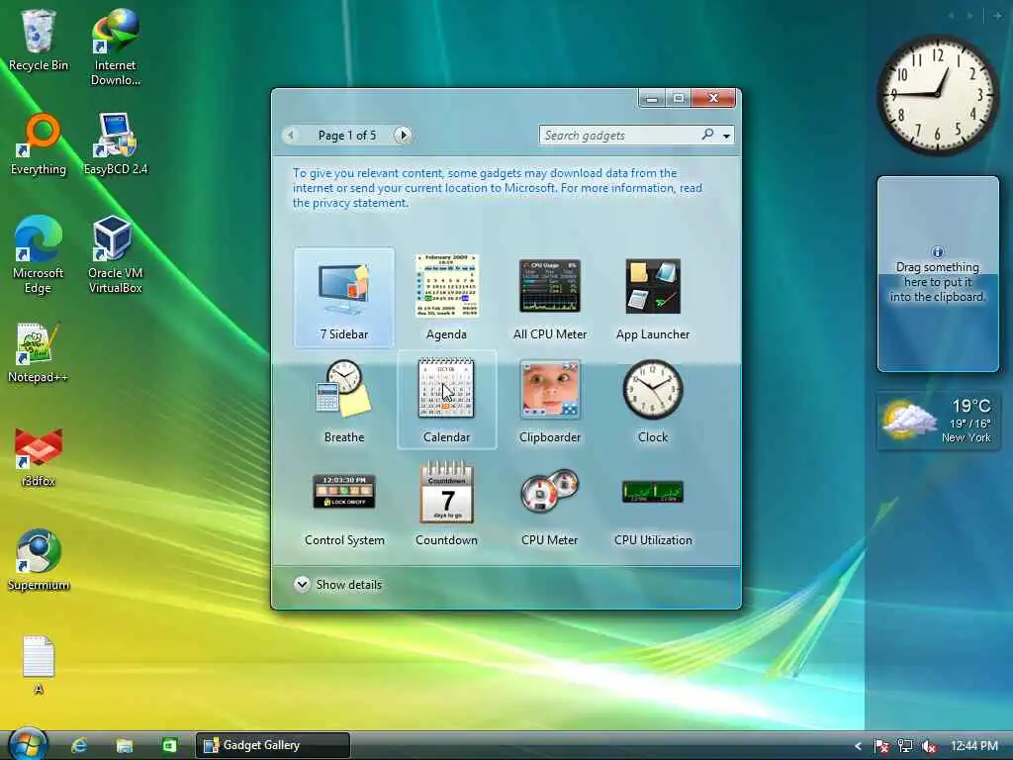Click Gadget Gallery taskbar button

[273, 745]
